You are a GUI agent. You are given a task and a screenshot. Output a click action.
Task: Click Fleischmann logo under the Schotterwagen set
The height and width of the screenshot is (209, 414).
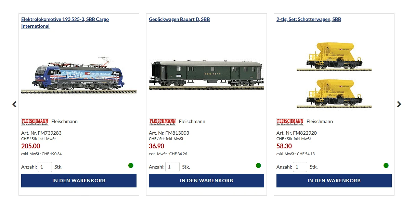pos(290,122)
